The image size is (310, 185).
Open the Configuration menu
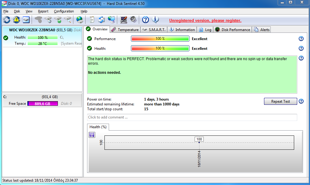pos(64,11)
